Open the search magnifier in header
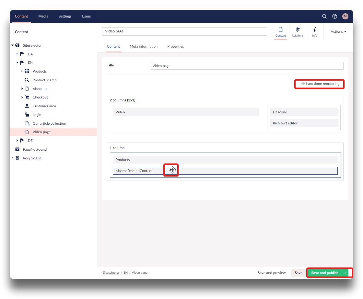 click(324, 16)
